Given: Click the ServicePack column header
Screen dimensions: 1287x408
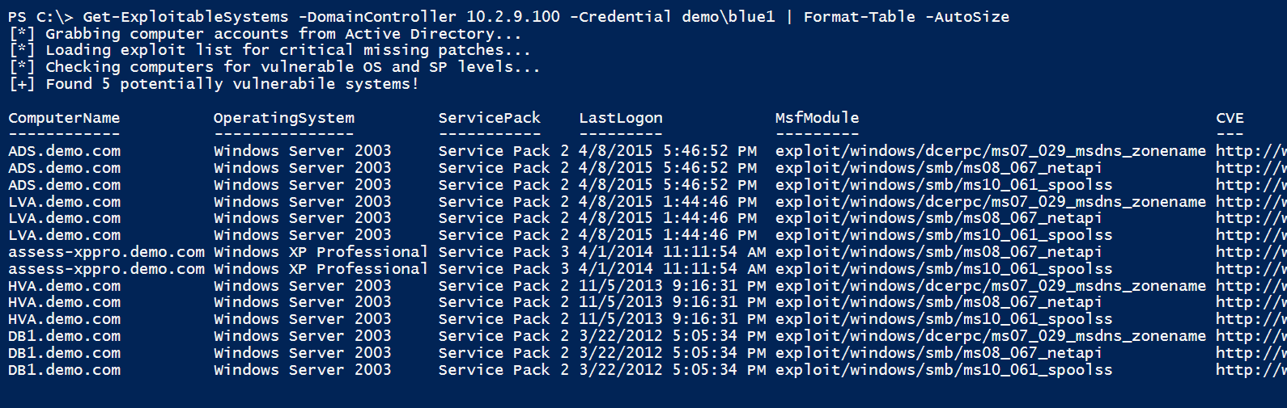Looking at the screenshot, I should (x=489, y=118).
